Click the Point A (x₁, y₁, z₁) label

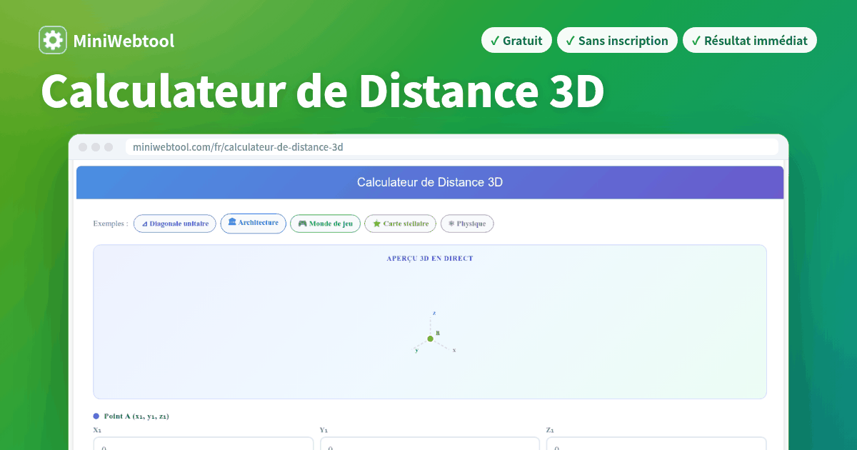pos(136,416)
